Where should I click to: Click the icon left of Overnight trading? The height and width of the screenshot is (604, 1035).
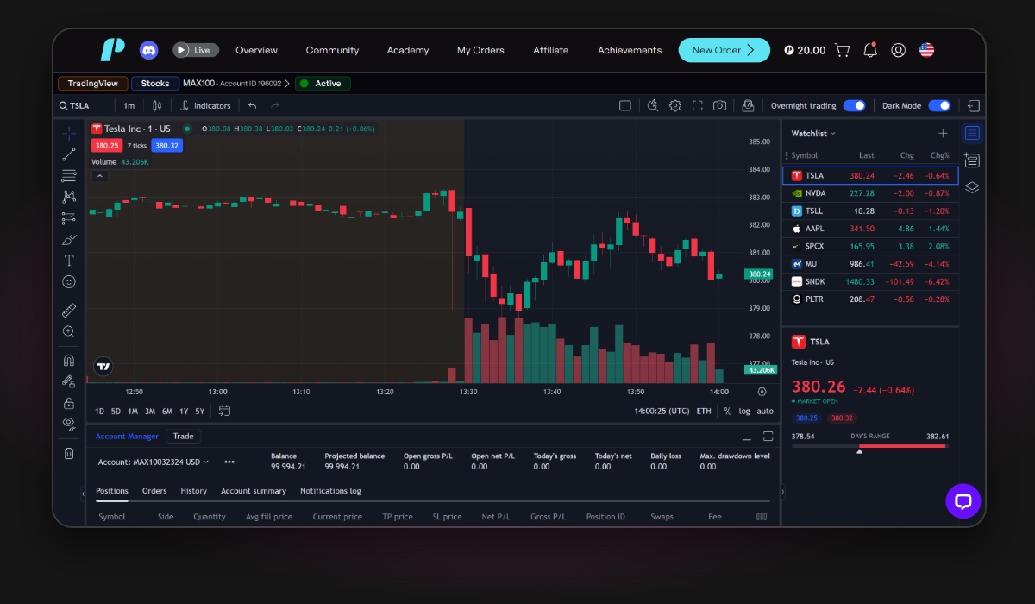click(x=748, y=105)
